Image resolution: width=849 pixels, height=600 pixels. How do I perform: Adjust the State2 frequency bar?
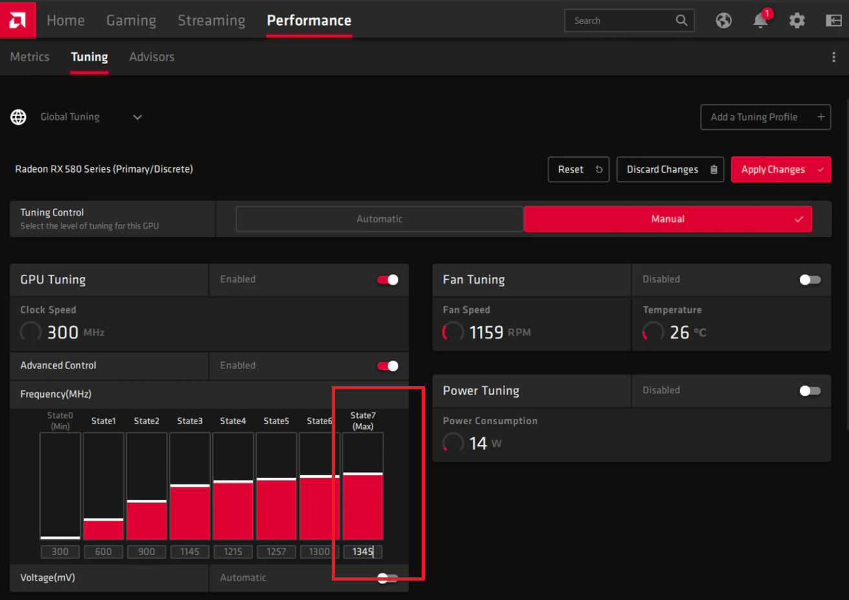click(x=147, y=486)
